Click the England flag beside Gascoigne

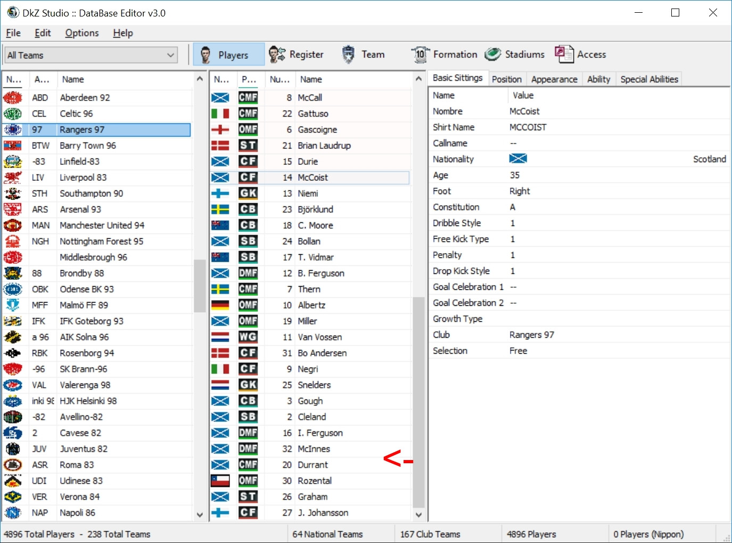[x=220, y=129]
